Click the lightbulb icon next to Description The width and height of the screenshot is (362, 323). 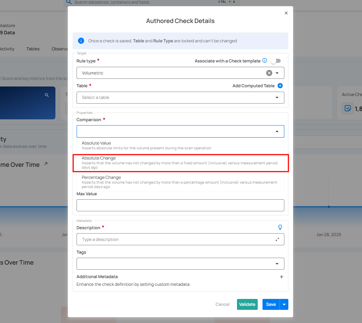point(280,227)
